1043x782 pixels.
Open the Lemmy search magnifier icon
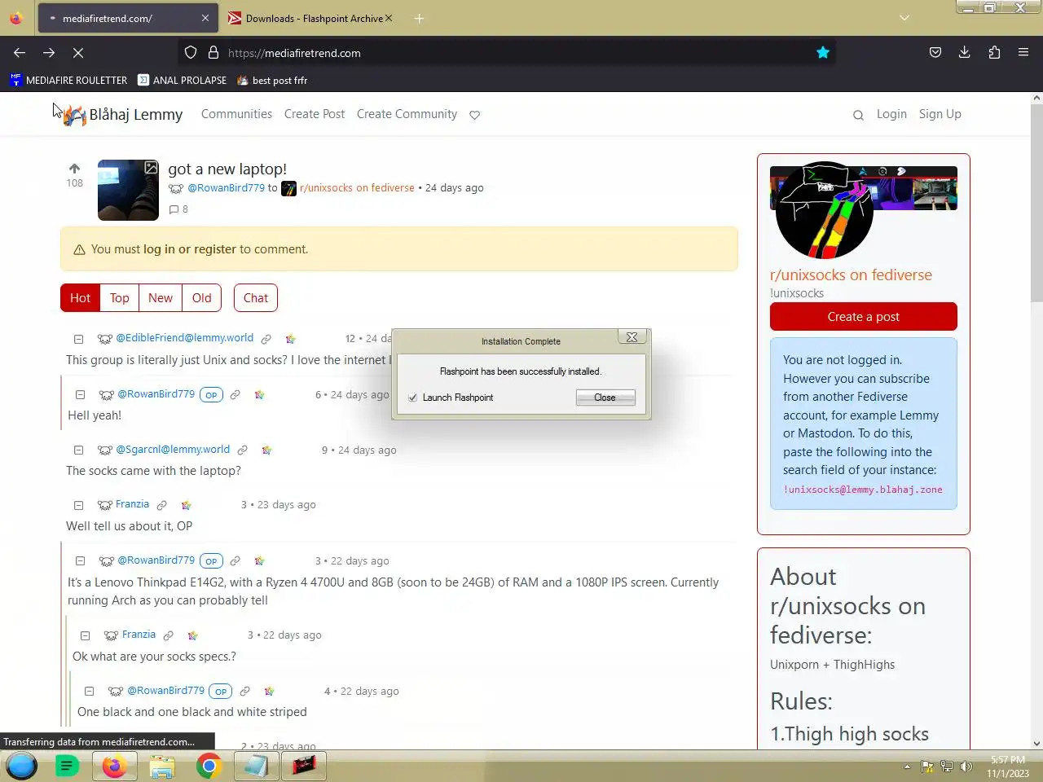pos(858,115)
